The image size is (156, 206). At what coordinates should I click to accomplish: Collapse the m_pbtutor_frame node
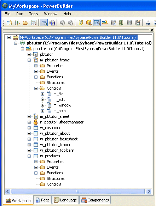tap(29, 60)
